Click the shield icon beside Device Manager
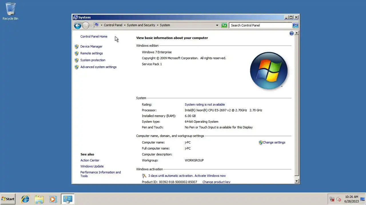The height and width of the screenshot is (205, 366). point(77,46)
